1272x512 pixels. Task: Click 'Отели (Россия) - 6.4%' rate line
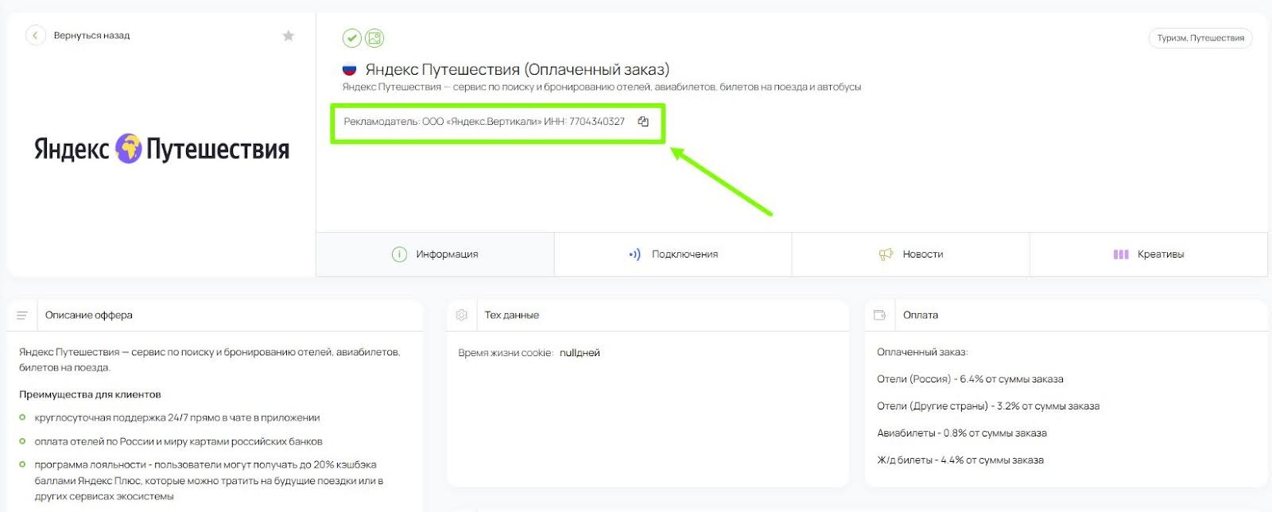(970, 379)
